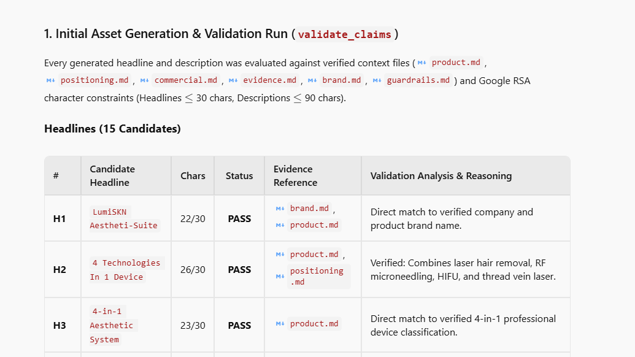This screenshot has height=357, width=635.
Task: Click the markdown icon beside product.md in row H2
Action: (280, 255)
